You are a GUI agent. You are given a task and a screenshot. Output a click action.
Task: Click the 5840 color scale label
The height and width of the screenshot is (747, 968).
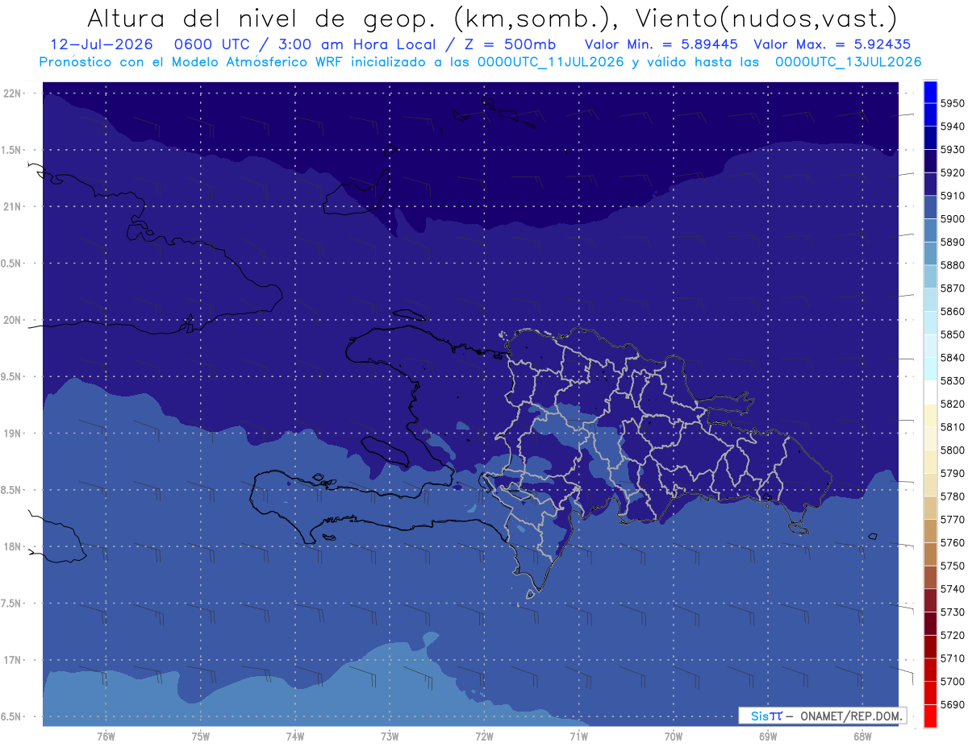952,357
